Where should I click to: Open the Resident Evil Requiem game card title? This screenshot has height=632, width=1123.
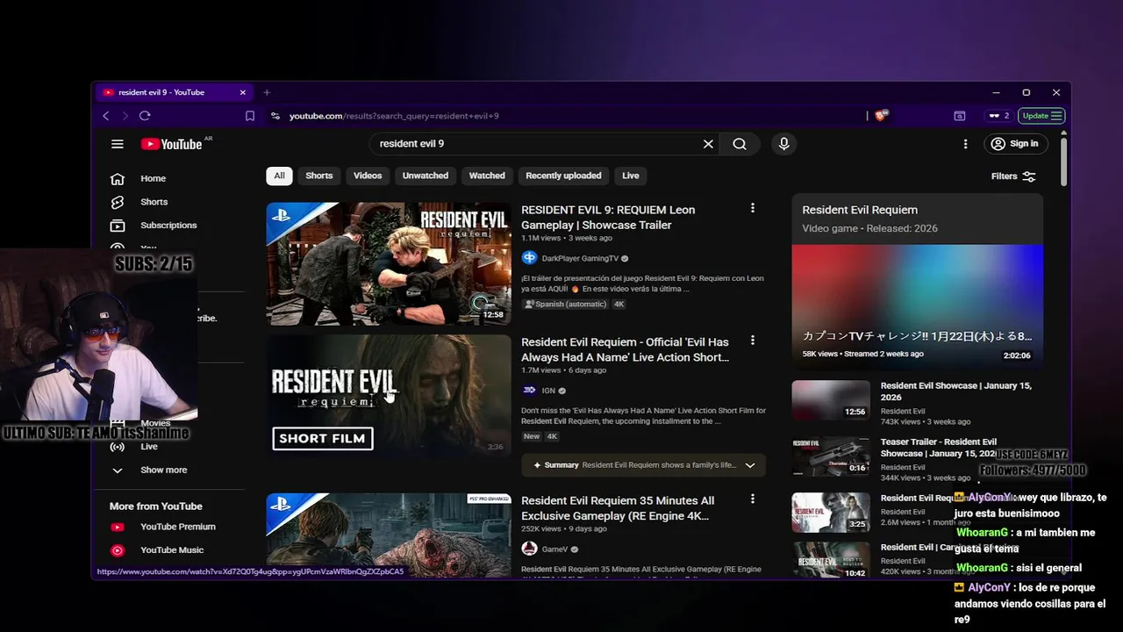pos(860,210)
